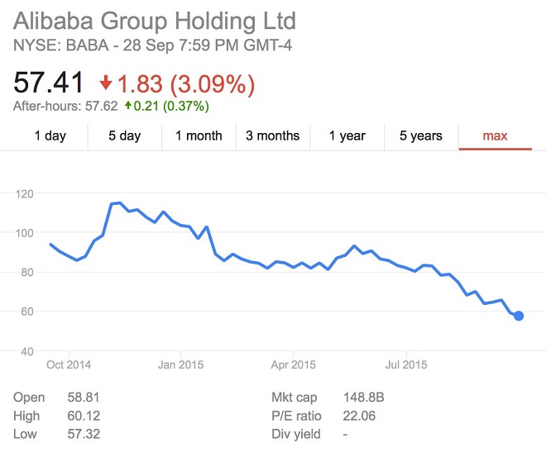This screenshot has width=546, height=452.
Task: Choose the 3 months range tab
Action: [273, 136]
